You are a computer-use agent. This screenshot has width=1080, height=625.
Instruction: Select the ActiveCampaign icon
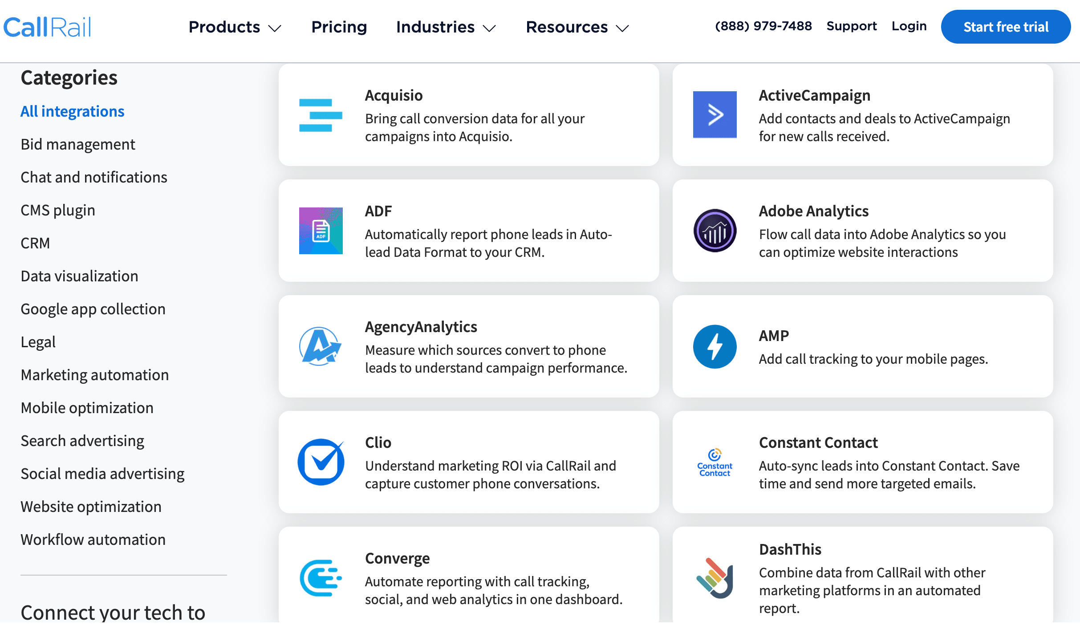tap(715, 115)
